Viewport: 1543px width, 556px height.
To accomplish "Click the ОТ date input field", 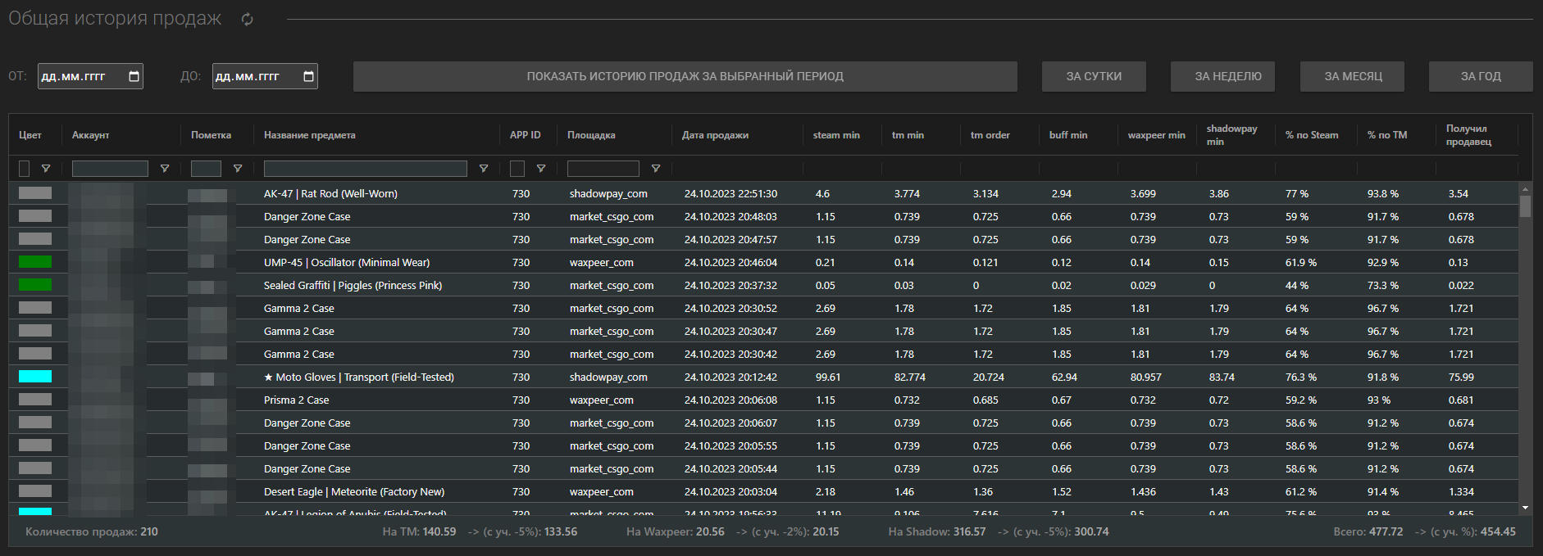I will (91, 76).
